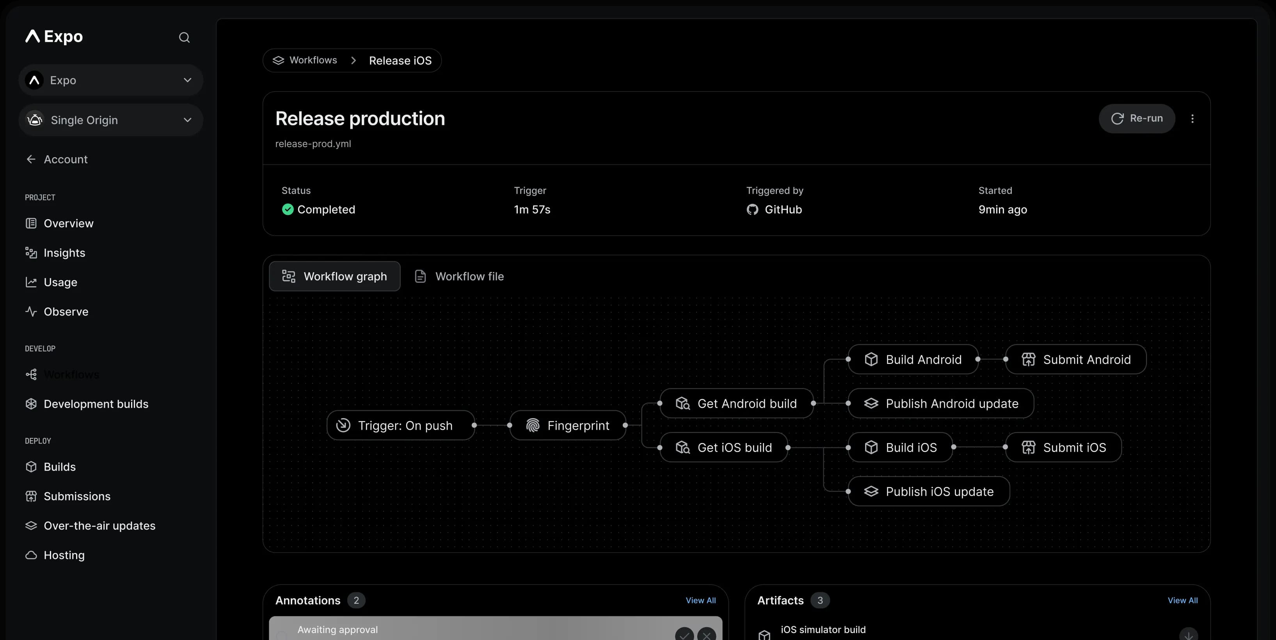The image size is (1276, 640).
Task: Open the Insights page
Action: click(55, 253)
